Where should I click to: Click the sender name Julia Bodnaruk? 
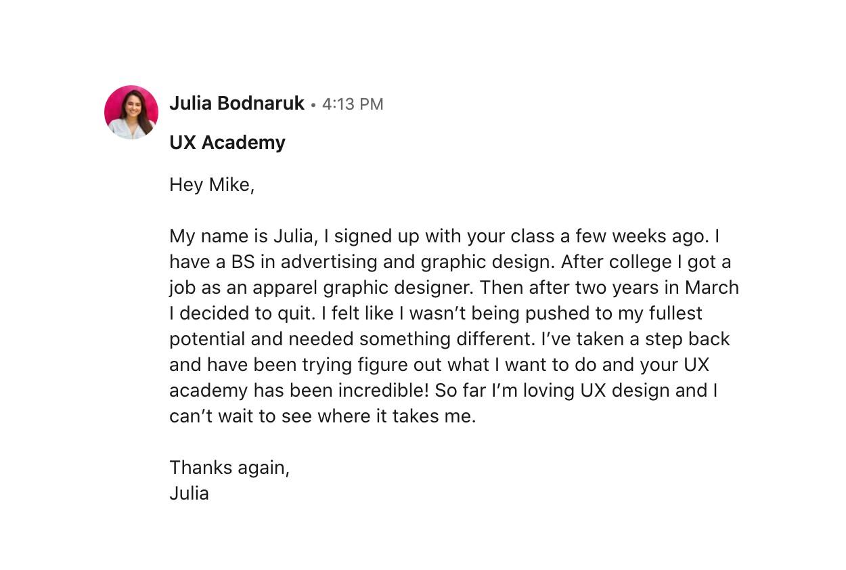(237, 104)
